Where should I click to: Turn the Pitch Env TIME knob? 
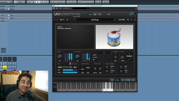pyautogui.click(x=100, y=68)
